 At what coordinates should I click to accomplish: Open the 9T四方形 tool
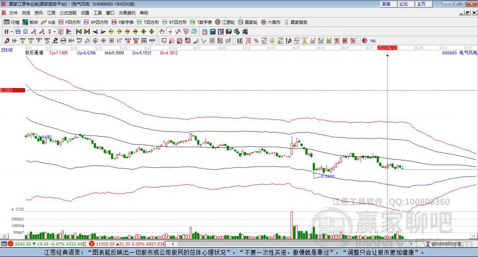(175, 22)
